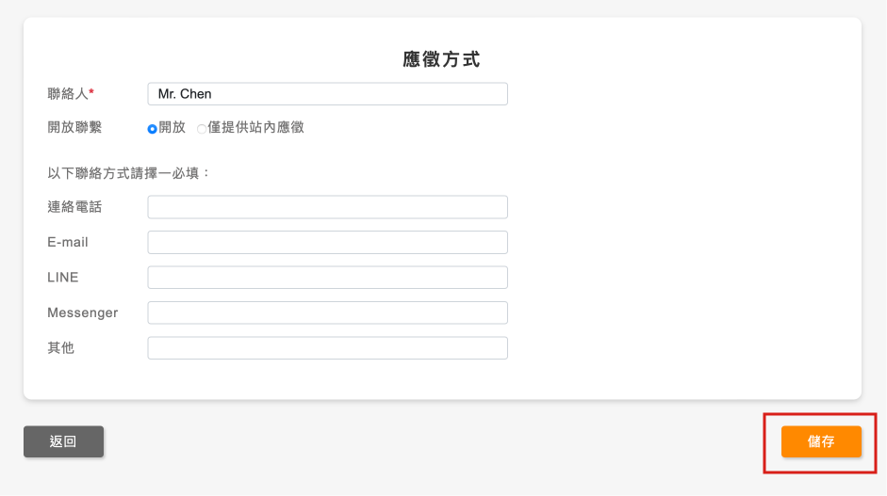This screenshot has width=887, height=496.
Task: Focus the 其他 text field
Action: 327,348
